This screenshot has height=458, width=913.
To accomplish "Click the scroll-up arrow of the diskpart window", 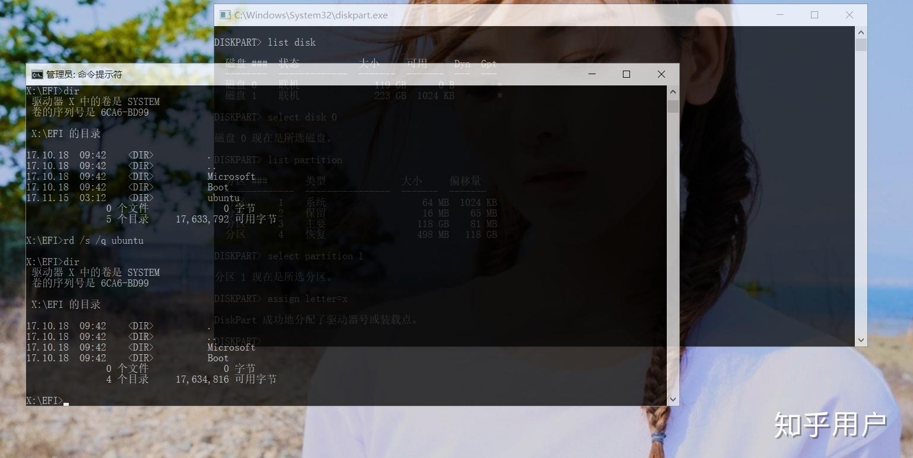I will pyautogui.click(x=860, y=32).
